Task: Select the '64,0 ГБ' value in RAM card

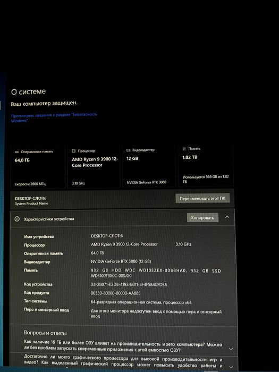Action: [22, 160]
